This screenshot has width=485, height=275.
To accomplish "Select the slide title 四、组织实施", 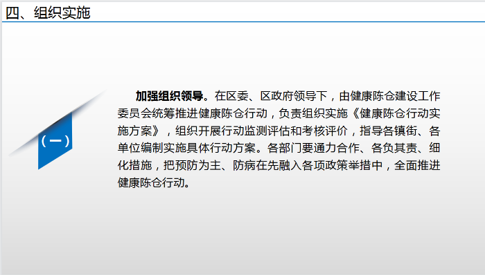I will 48,13.
